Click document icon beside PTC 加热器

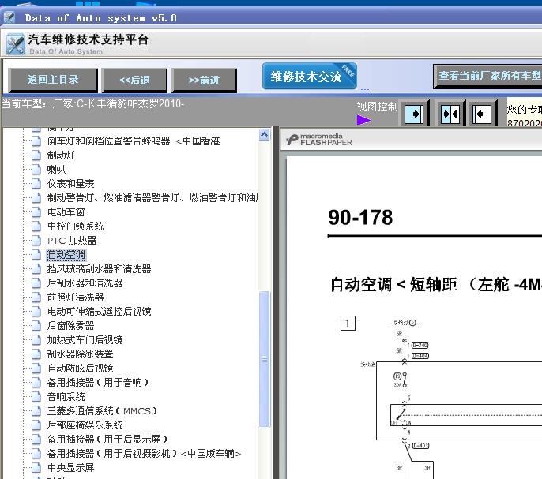tap(36, 241)
